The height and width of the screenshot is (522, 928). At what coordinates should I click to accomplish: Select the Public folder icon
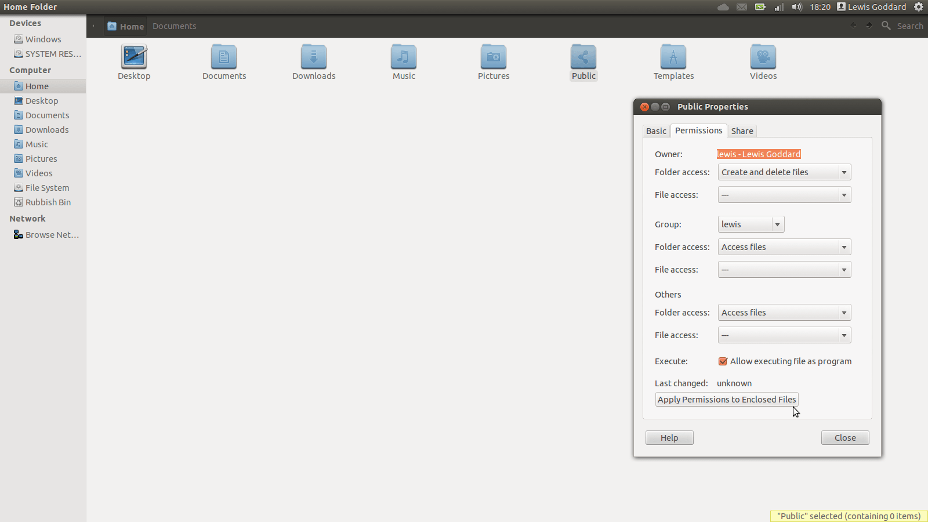583,57
